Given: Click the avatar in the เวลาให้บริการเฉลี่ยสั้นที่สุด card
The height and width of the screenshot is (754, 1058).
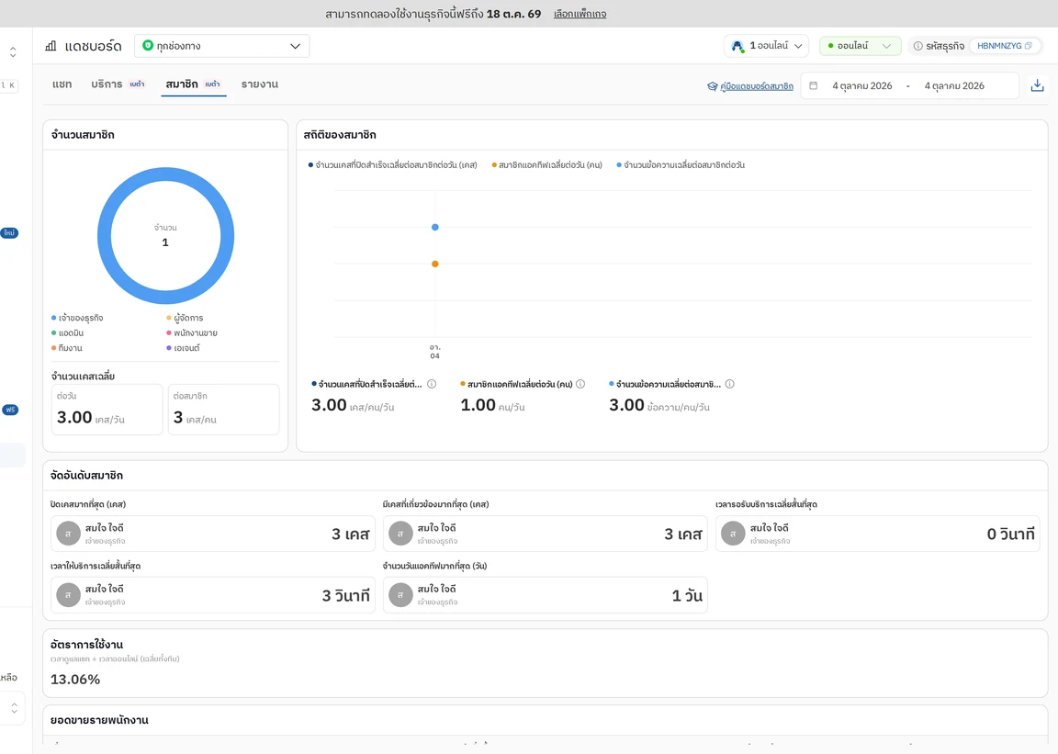Looking at the screenshot, I should click(x=68, y=595).
